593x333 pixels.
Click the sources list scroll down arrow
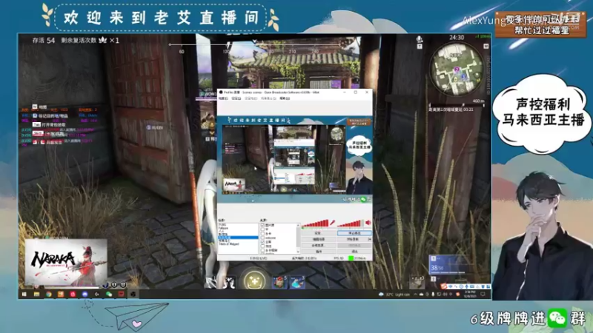point(298,252)
